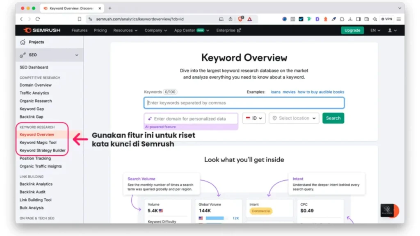This screenshot has width=420, height=236.
Task: Click the site info icon before URL
Action: point(90,19)
